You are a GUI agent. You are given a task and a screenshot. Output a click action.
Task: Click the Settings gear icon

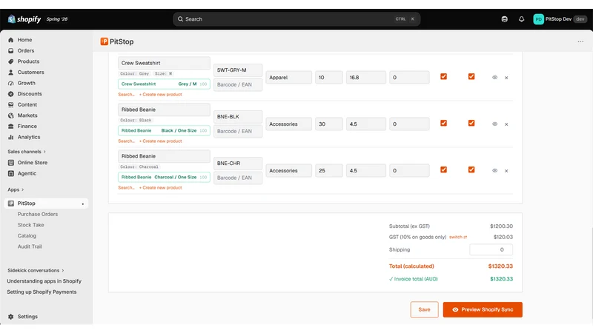tap(10, 317)
